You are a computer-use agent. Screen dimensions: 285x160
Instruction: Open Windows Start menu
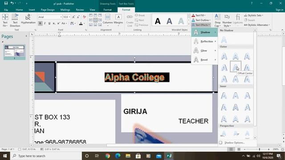5,156
